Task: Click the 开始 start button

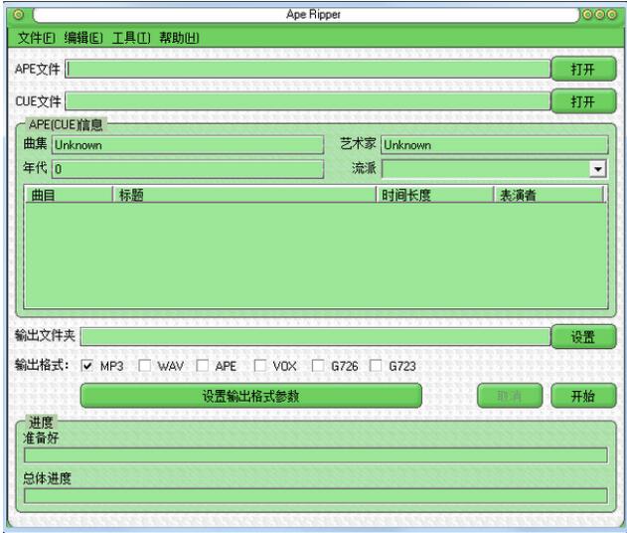Action: pyautogui.click(x=583, y=396)
